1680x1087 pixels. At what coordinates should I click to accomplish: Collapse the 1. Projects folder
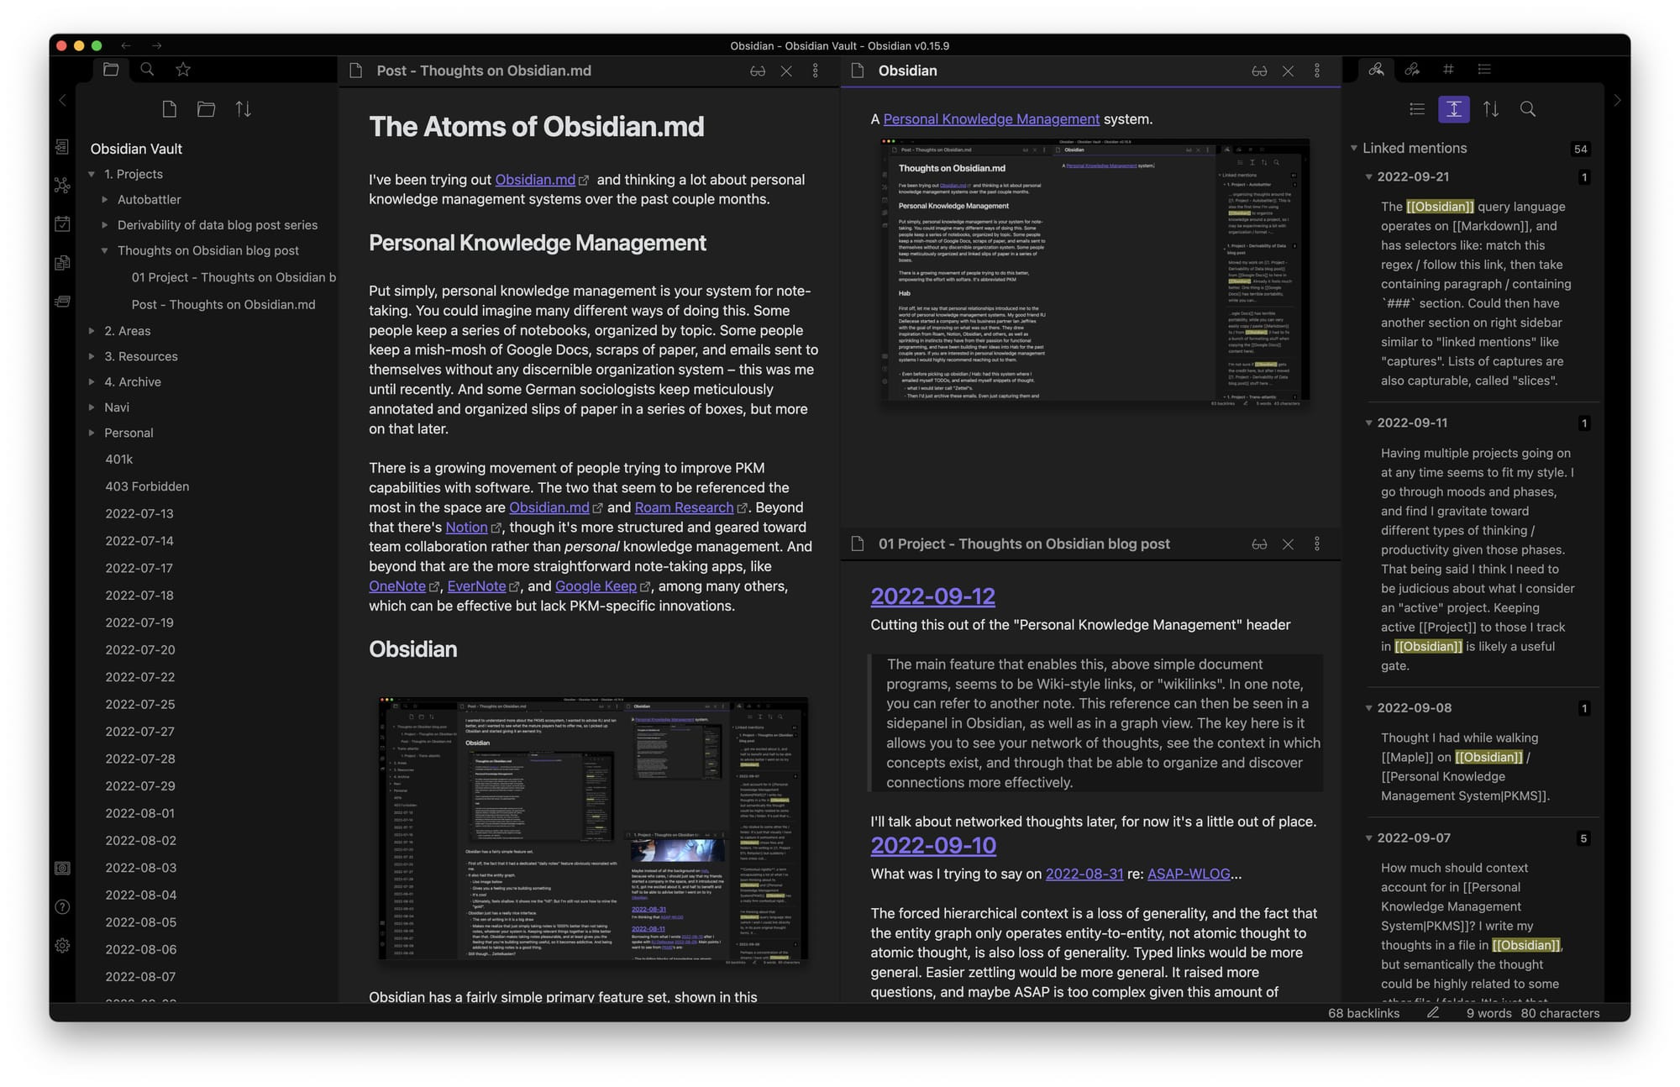click(x=92, y=174)
